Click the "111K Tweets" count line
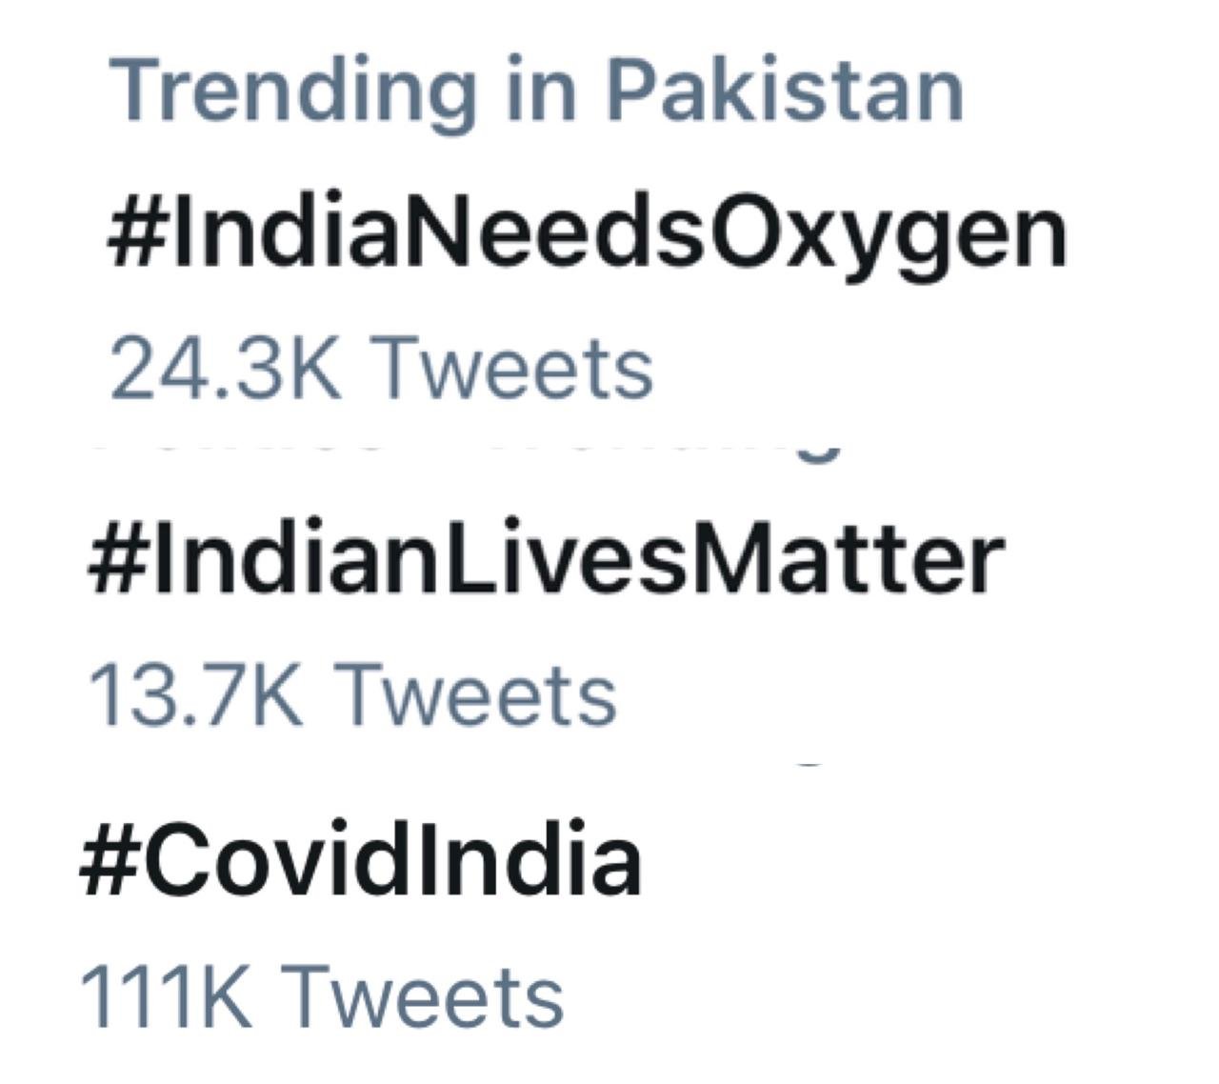This screenshot has height=1084, width=1219. click(x=322, y=996)
